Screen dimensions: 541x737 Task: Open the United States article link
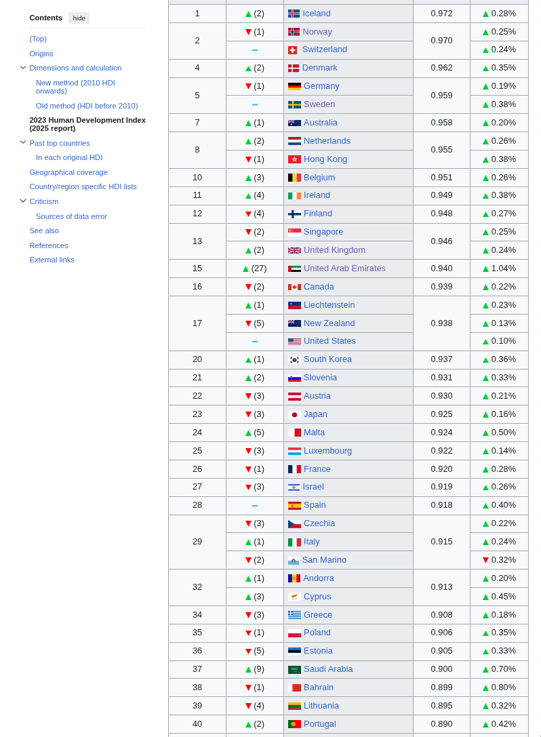pyautogui.click(x=329, y=341)
